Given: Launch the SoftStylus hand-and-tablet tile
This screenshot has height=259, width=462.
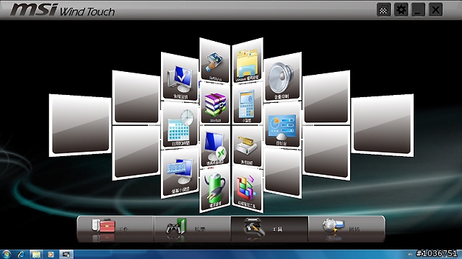Looking at the screenshot, I should point(215,60).
